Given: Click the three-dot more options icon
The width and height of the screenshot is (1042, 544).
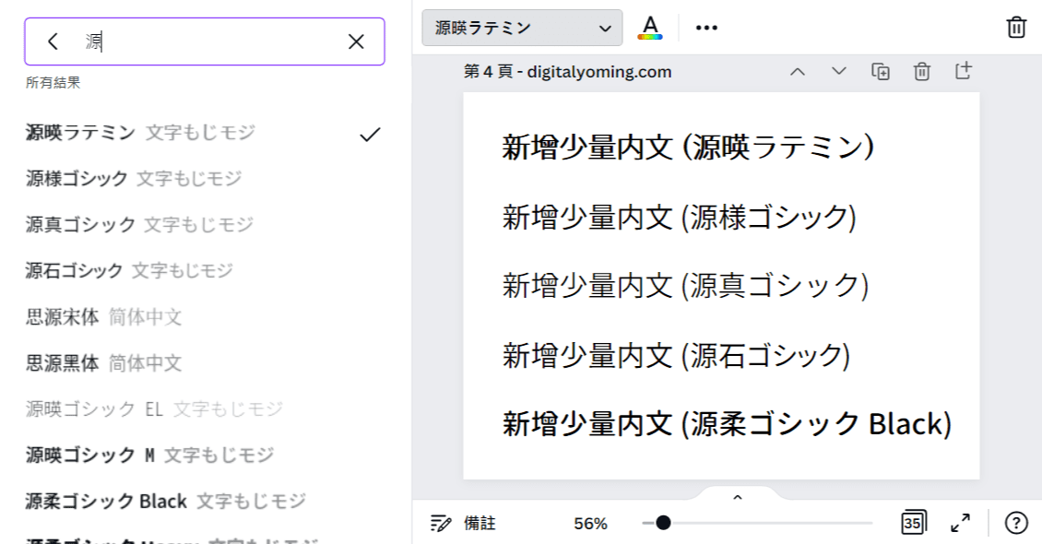Looking at the screenshot, I should 706,28.
